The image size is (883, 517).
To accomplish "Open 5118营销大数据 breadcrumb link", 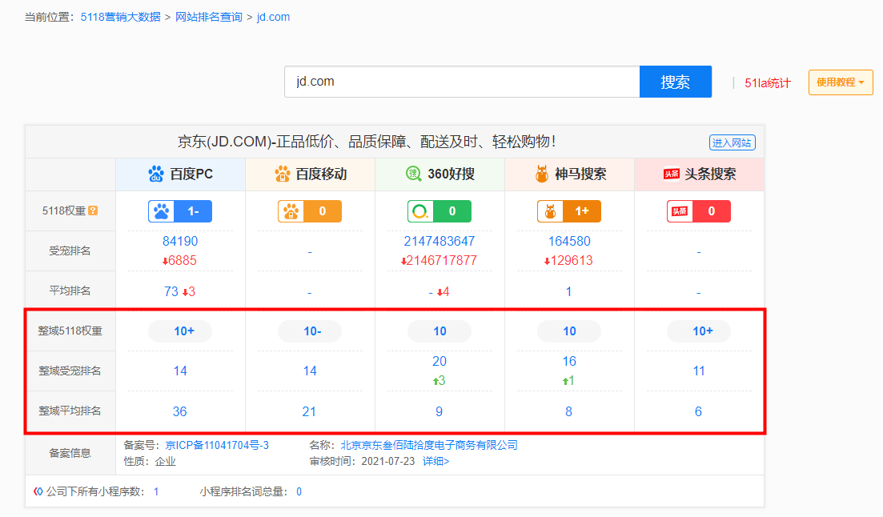I will (121, 17).
